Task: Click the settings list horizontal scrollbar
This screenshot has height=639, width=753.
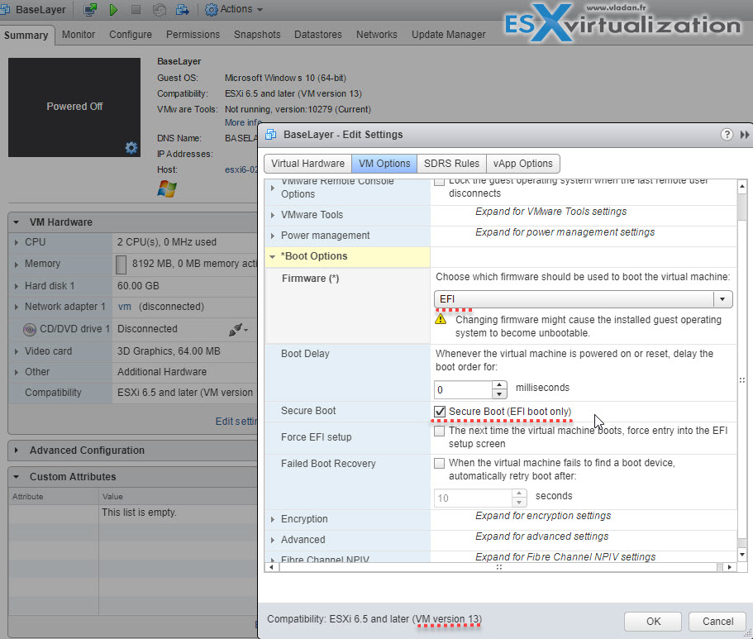Action: tap(499, 567)
